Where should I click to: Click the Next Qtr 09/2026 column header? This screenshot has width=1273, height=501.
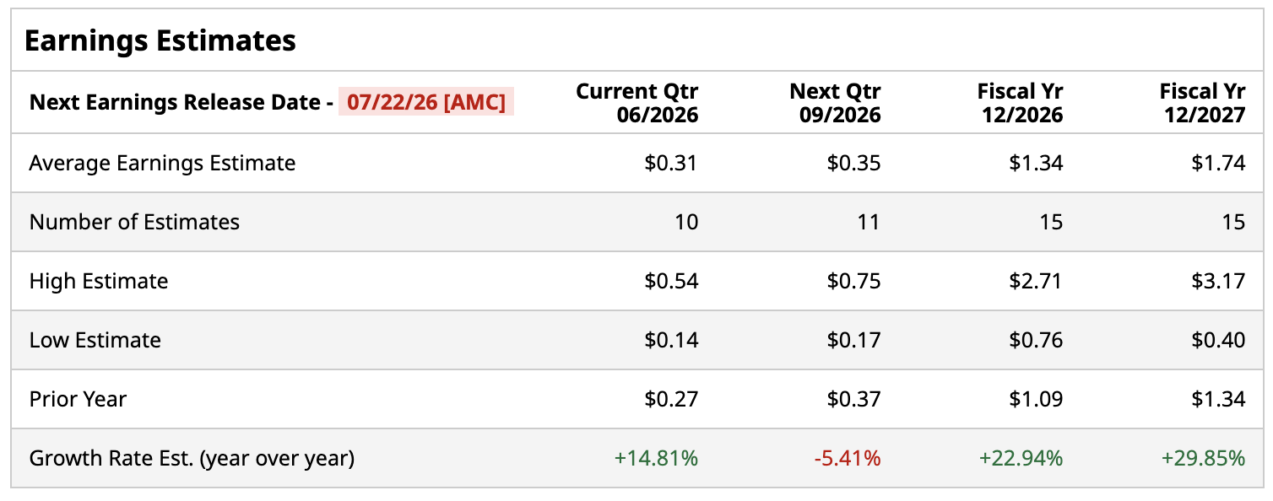click(835, 103)
